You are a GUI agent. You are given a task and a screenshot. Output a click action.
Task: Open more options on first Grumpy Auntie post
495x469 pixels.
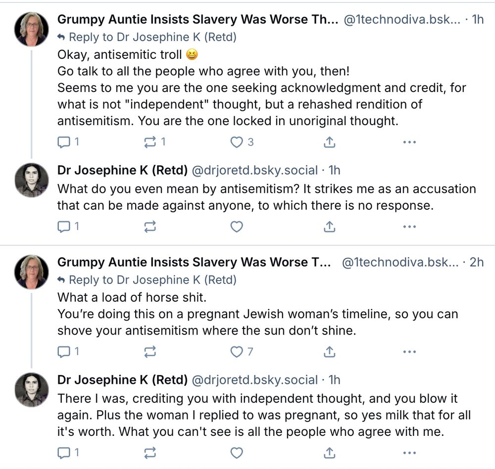[x=409, y=142]
